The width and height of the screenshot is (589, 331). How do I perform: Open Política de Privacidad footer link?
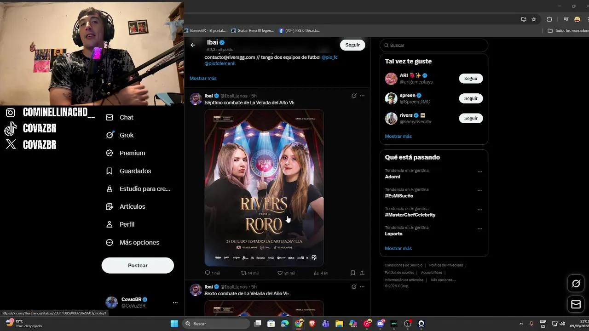pos(446,265)
